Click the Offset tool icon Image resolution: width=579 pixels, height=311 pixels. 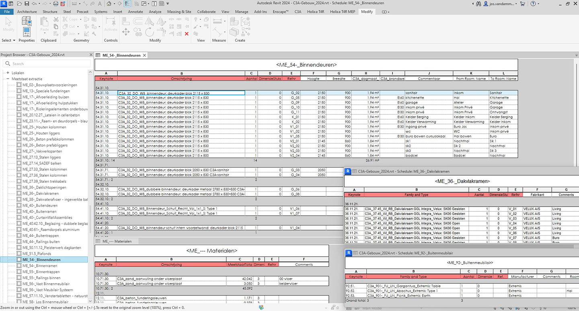[137, 20]
